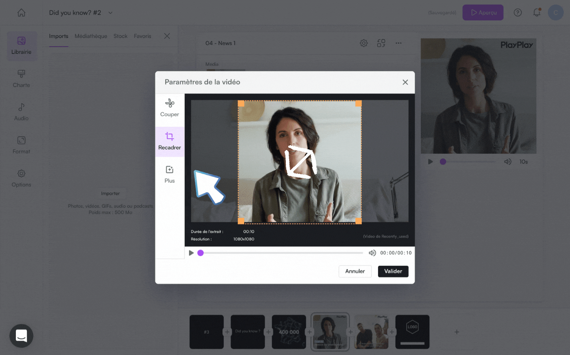Select the LOGO screen thumbnail in the timeline
570x355 pixels.
pyautogui.click(x=412, y=332)
